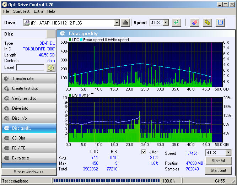Click the Test completed status text
Viewport: 237px width, 185px height.
[x=15, y=181]
